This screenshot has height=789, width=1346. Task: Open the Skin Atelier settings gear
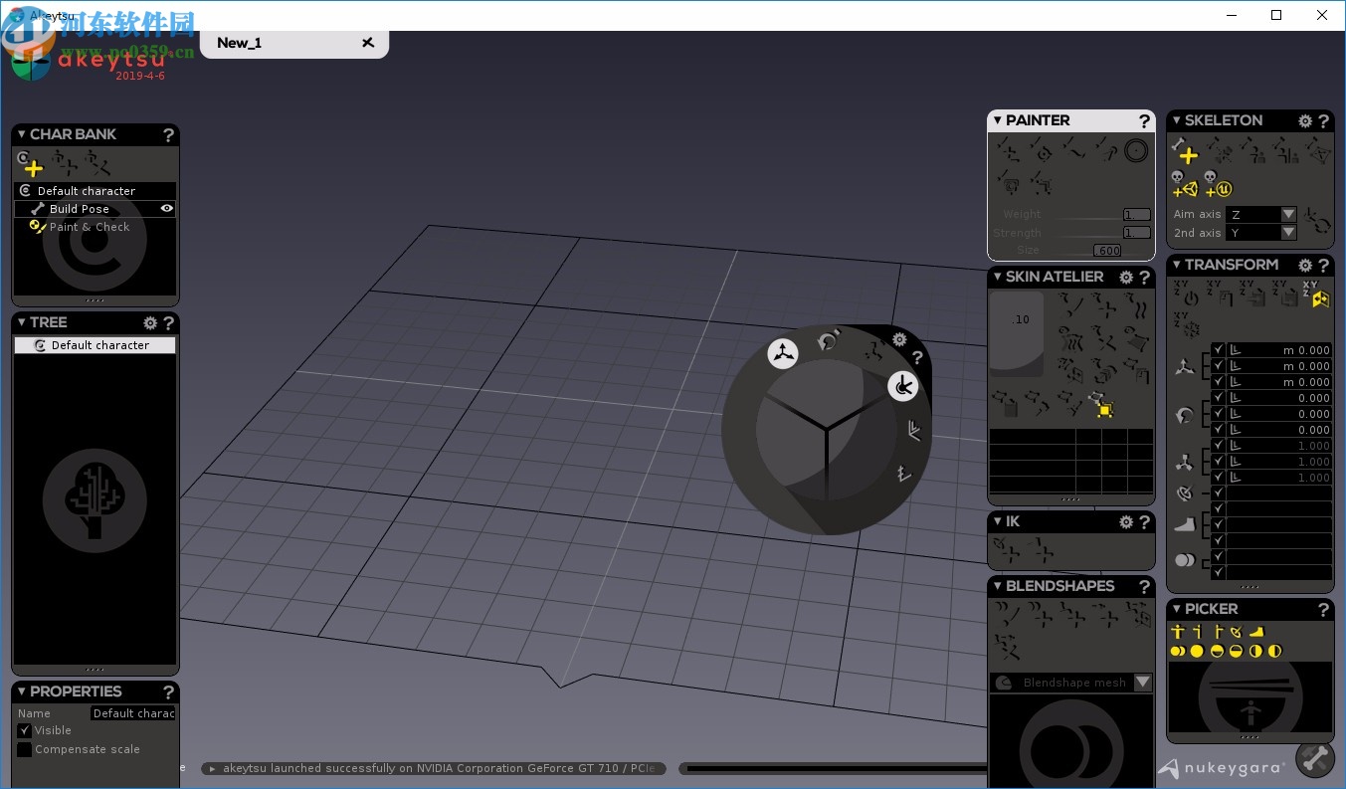pyautogui.click(x=1126, y=278)
